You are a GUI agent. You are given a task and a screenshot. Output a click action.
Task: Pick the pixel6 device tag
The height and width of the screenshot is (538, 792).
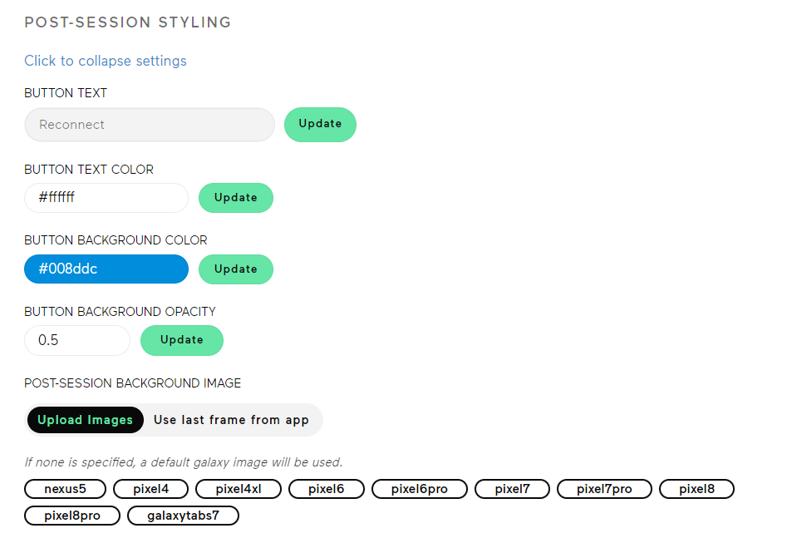[327, 489]
